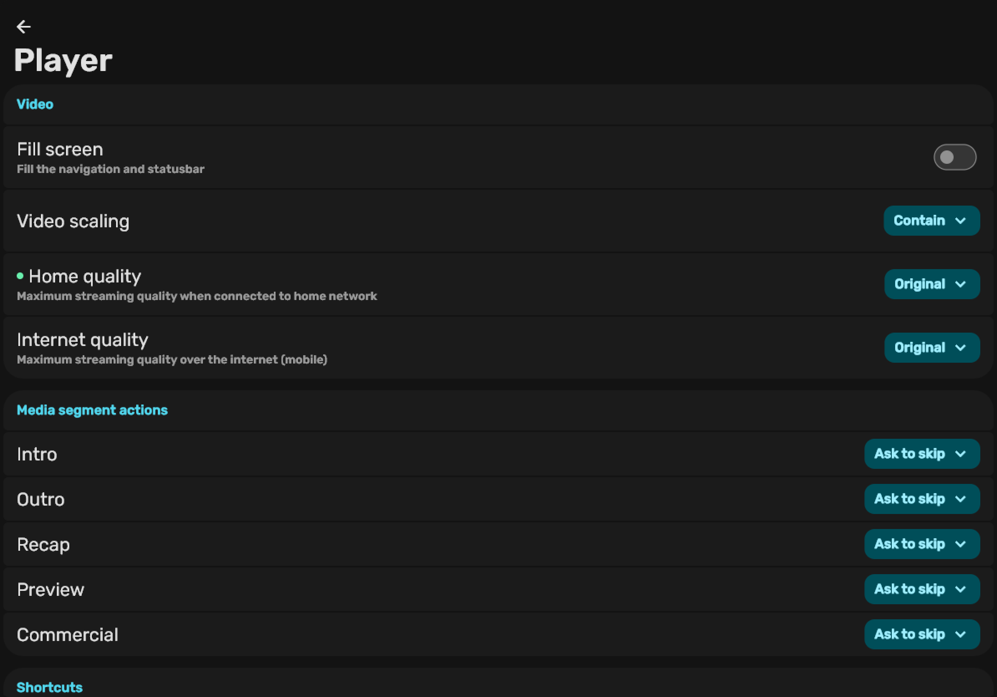
Task: Go back using the arrow icon
Action: click(23, 27)
